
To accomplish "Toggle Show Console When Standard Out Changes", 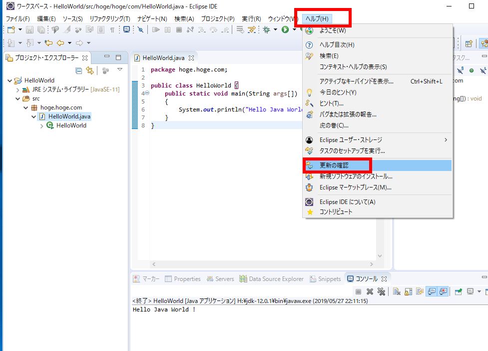I will point(432,291).
